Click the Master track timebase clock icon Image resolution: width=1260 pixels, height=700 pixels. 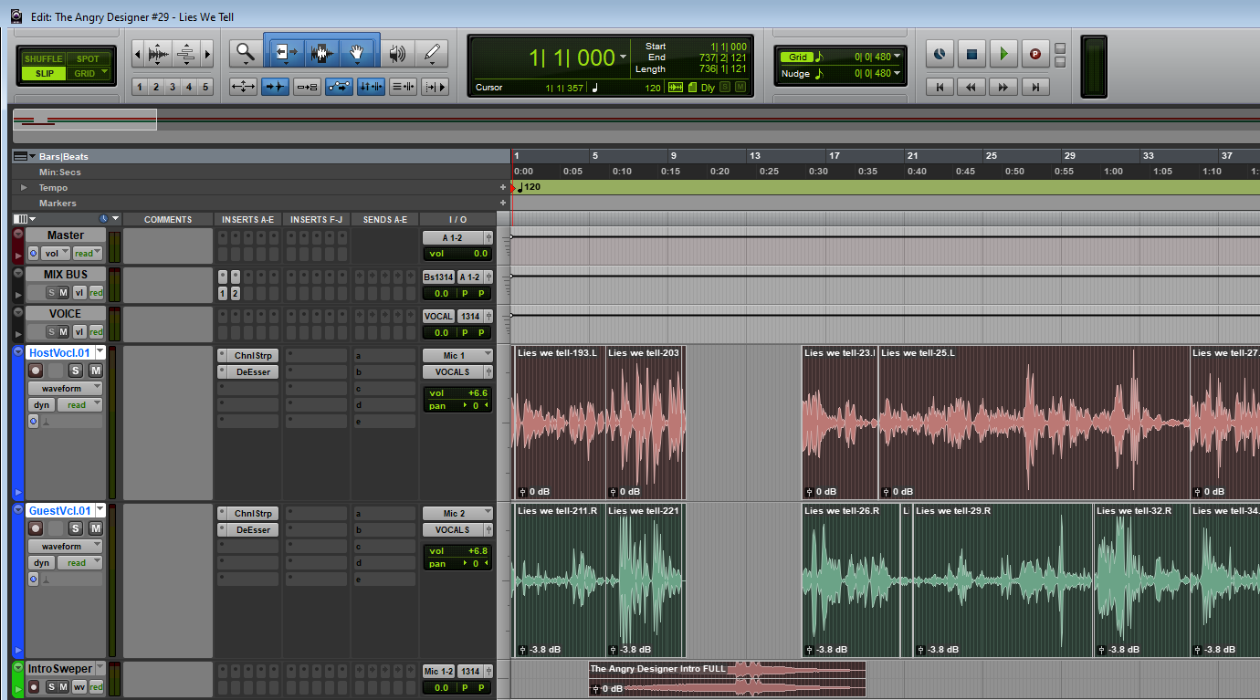[x=34, y=253]
